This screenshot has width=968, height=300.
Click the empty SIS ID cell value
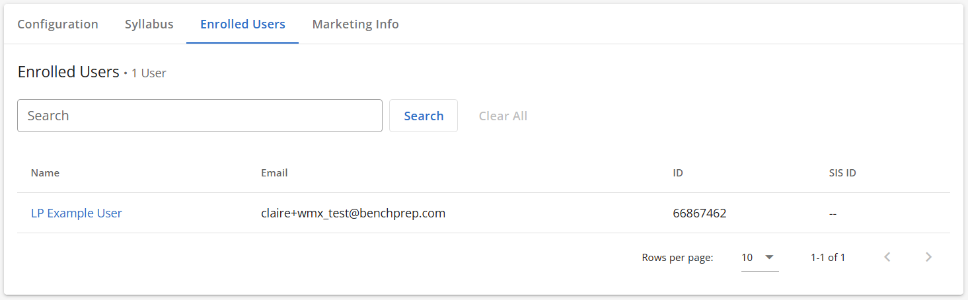tap(833, 214)
